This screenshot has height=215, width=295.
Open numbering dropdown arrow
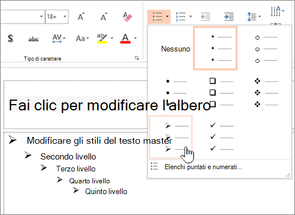pos(191,16)
